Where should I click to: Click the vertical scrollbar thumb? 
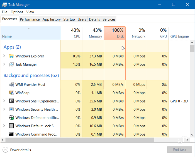coord(192,48)
